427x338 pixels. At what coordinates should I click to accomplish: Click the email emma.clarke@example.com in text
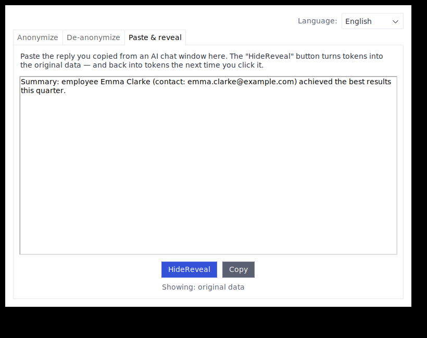tap(241, 82)
